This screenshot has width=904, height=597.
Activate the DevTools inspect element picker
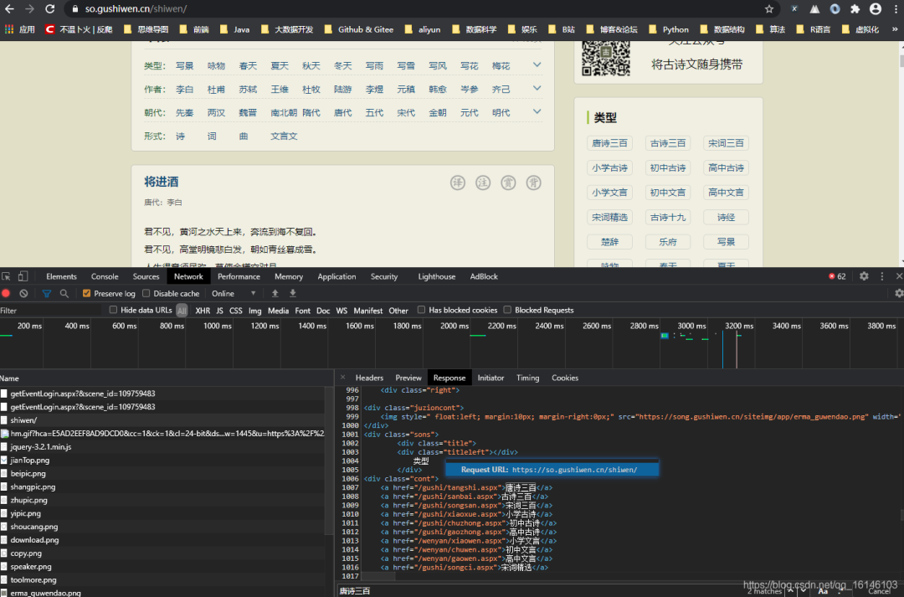(7, 277)
